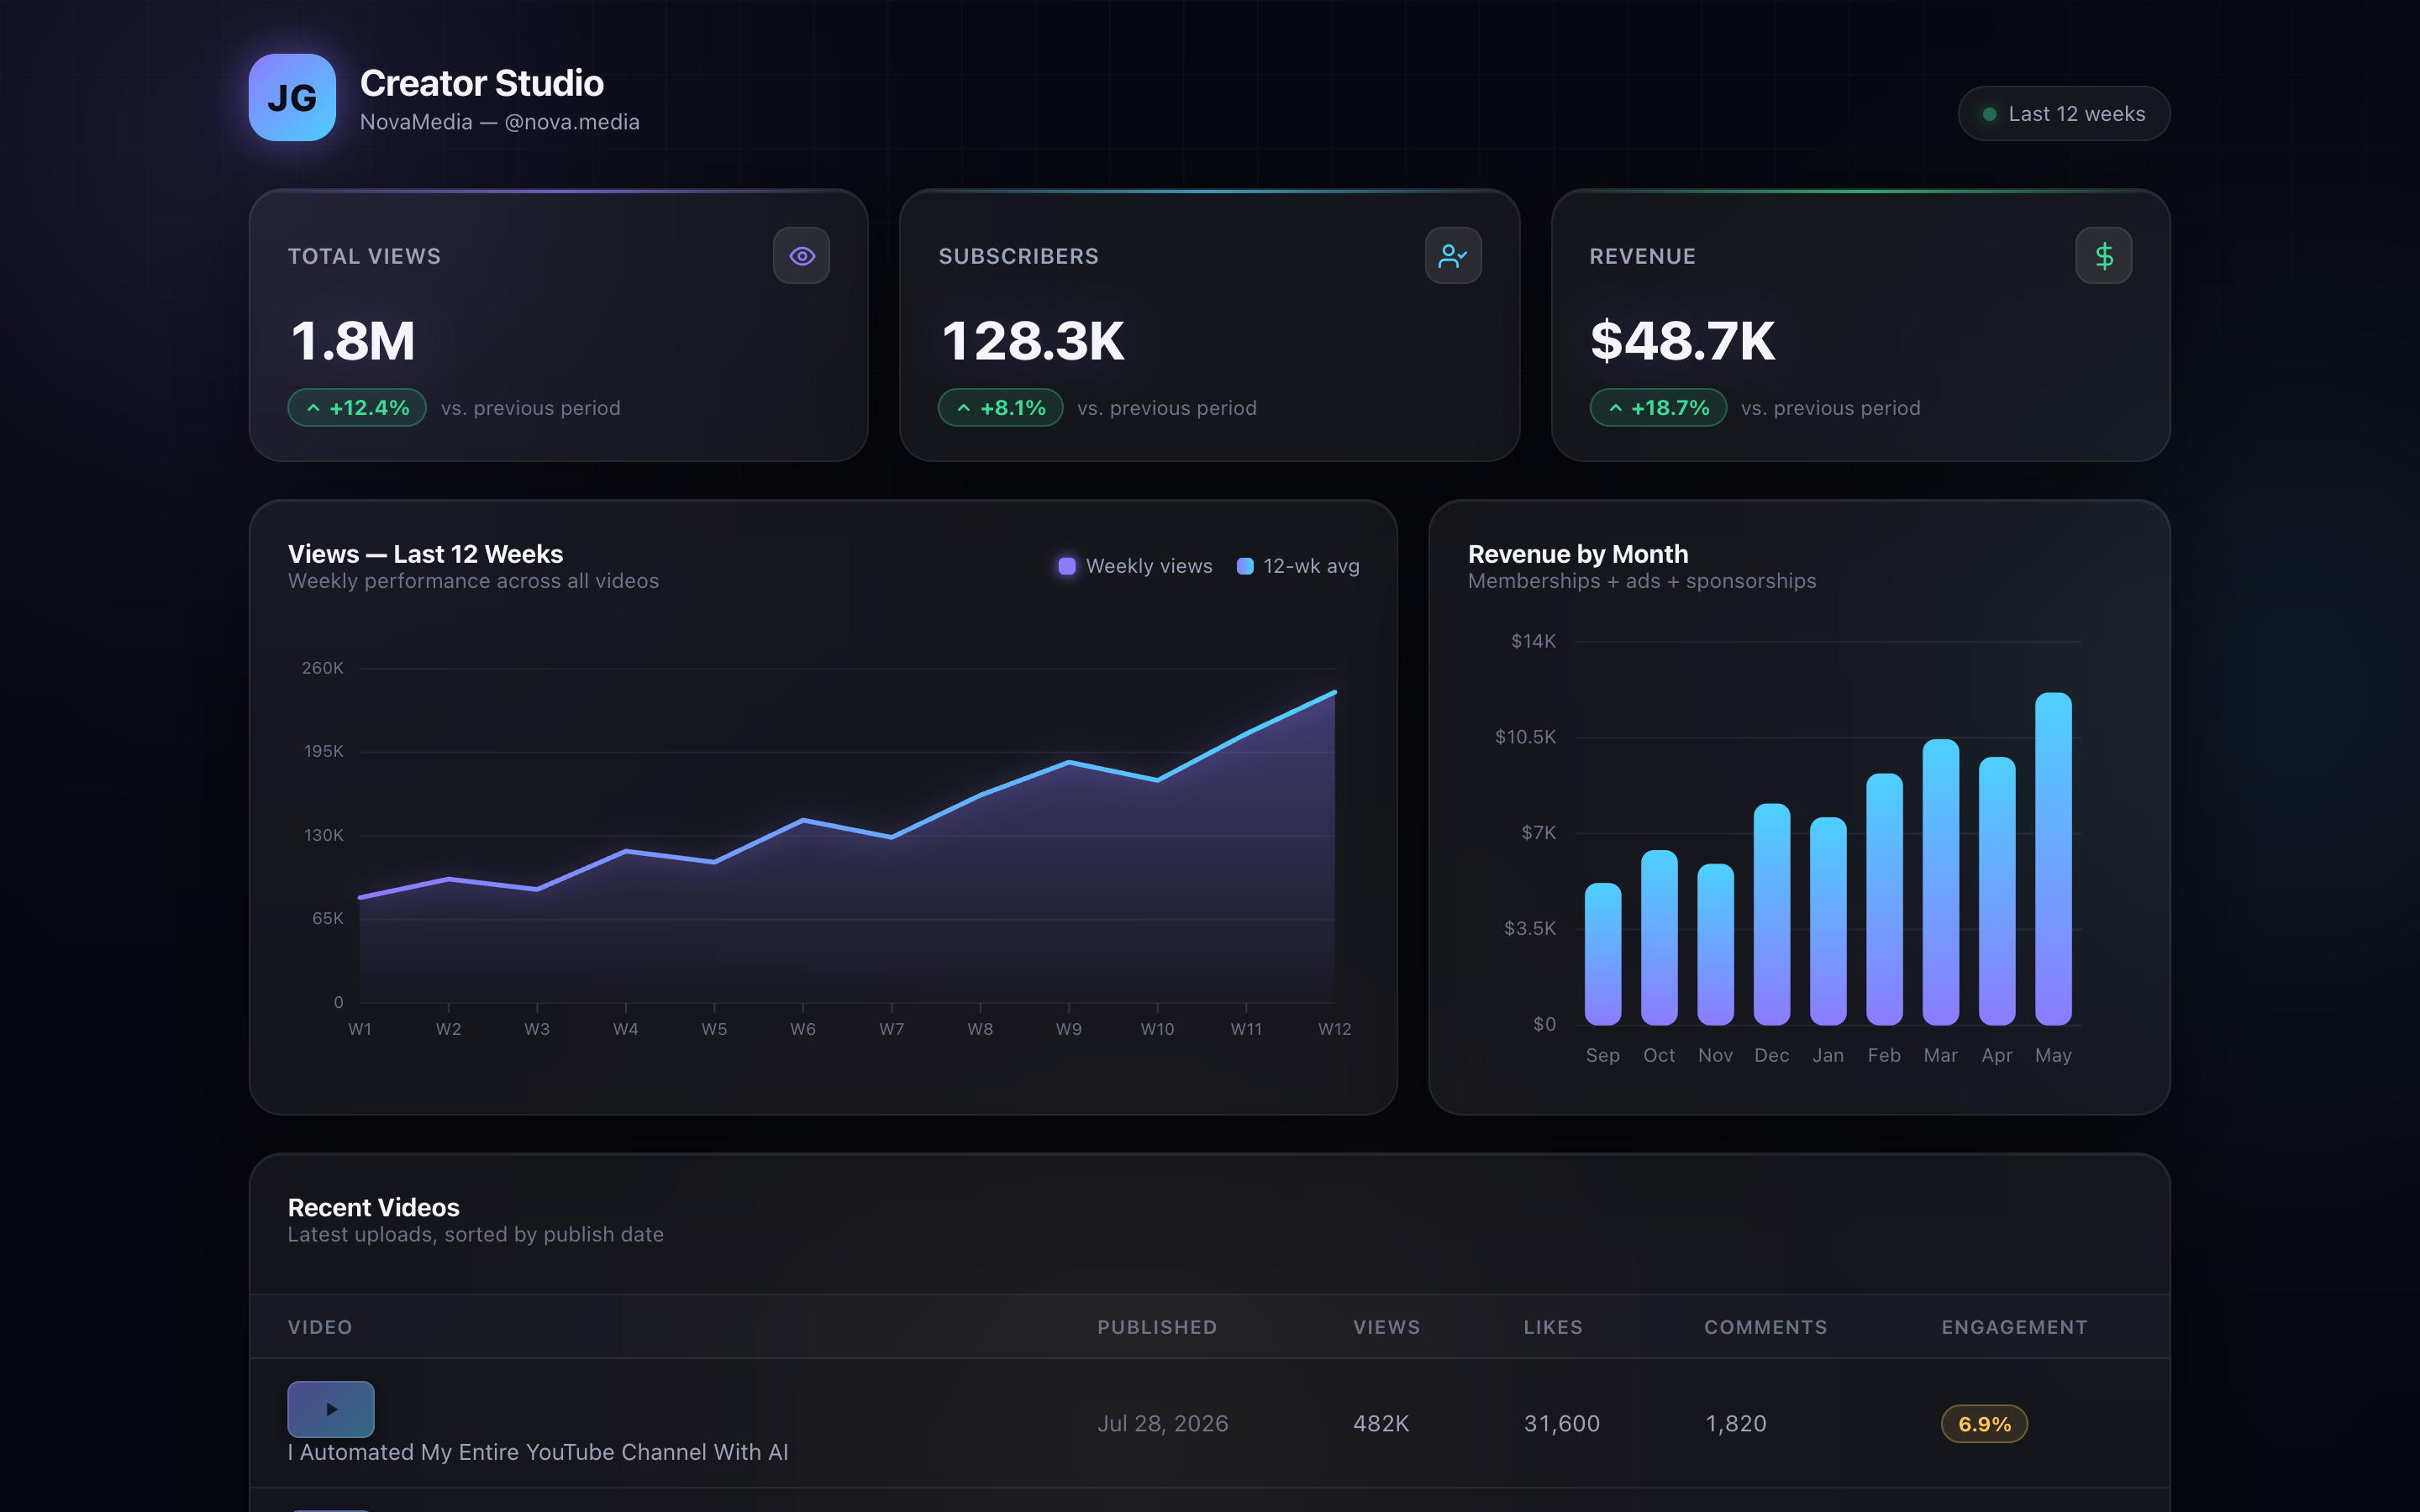Screen dimensions: 2420x1512
Task: Click the Recent Videos heading
Action: 373,1207
